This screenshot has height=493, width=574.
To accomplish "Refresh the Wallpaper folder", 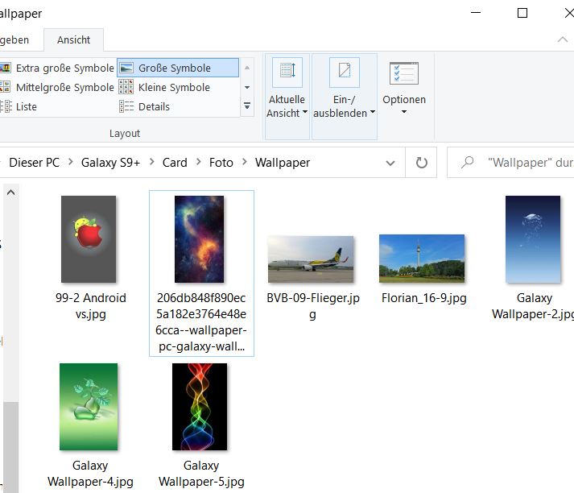I will (x=421, y=163).
